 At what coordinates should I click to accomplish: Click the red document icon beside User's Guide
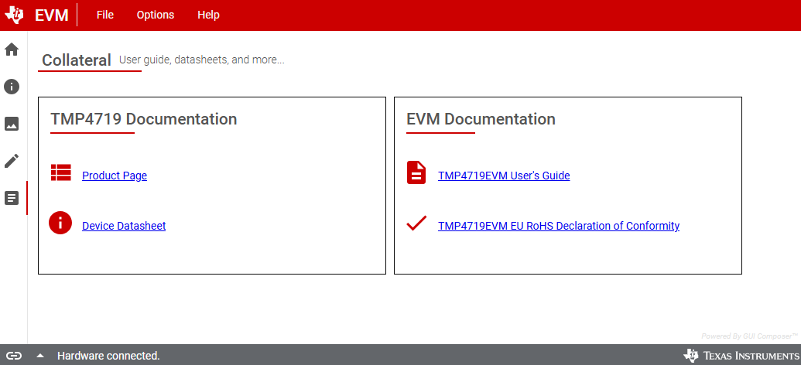pyautogui.click(x=416, y=173)
